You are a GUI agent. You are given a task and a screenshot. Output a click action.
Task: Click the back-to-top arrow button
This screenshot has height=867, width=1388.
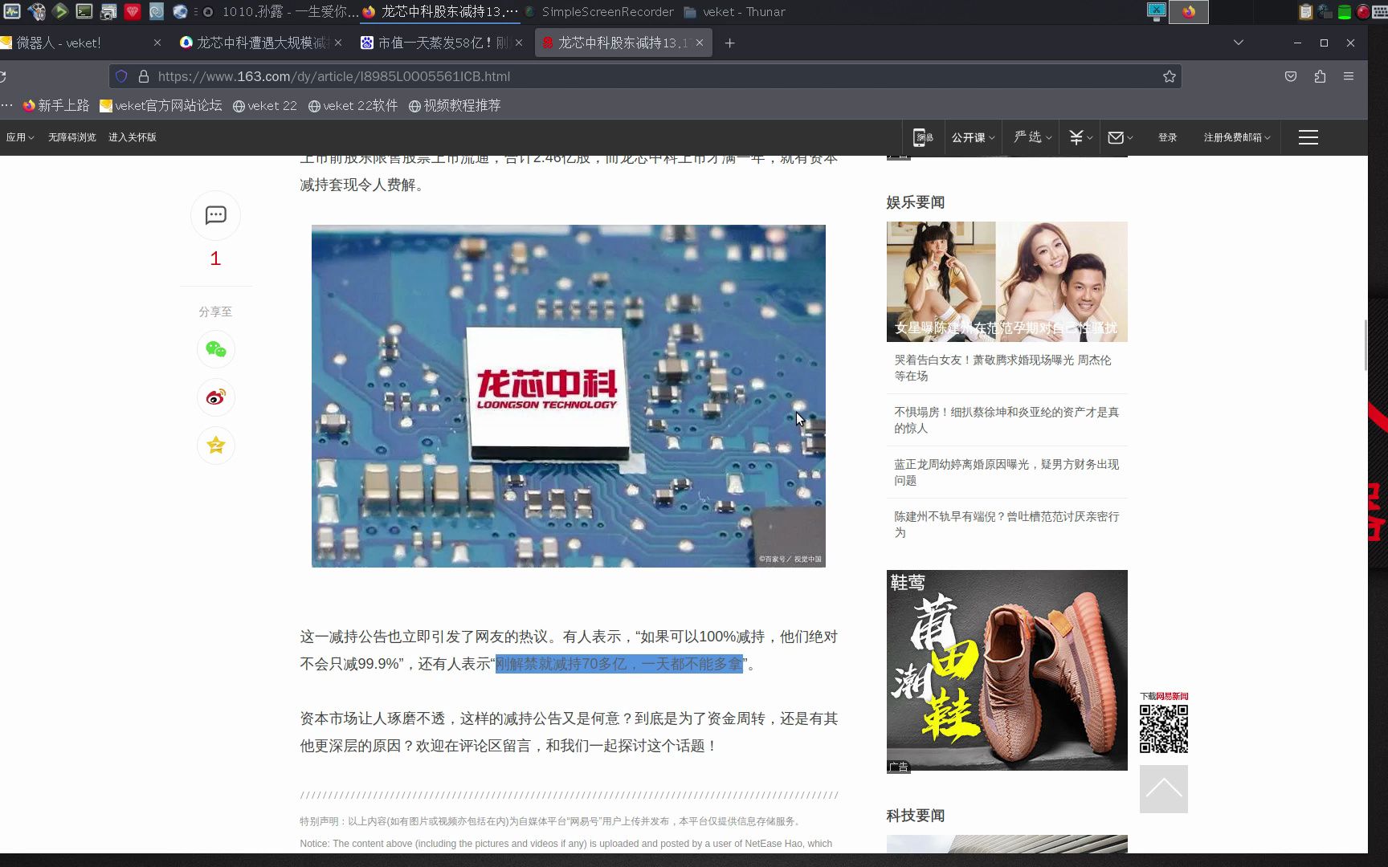1163,789
